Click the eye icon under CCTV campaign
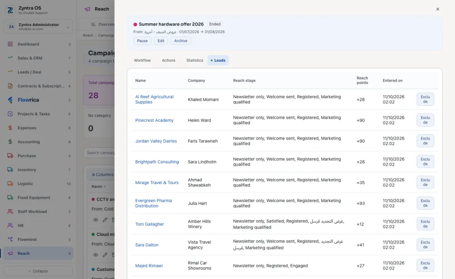455x279 pixels. [95, 220]
